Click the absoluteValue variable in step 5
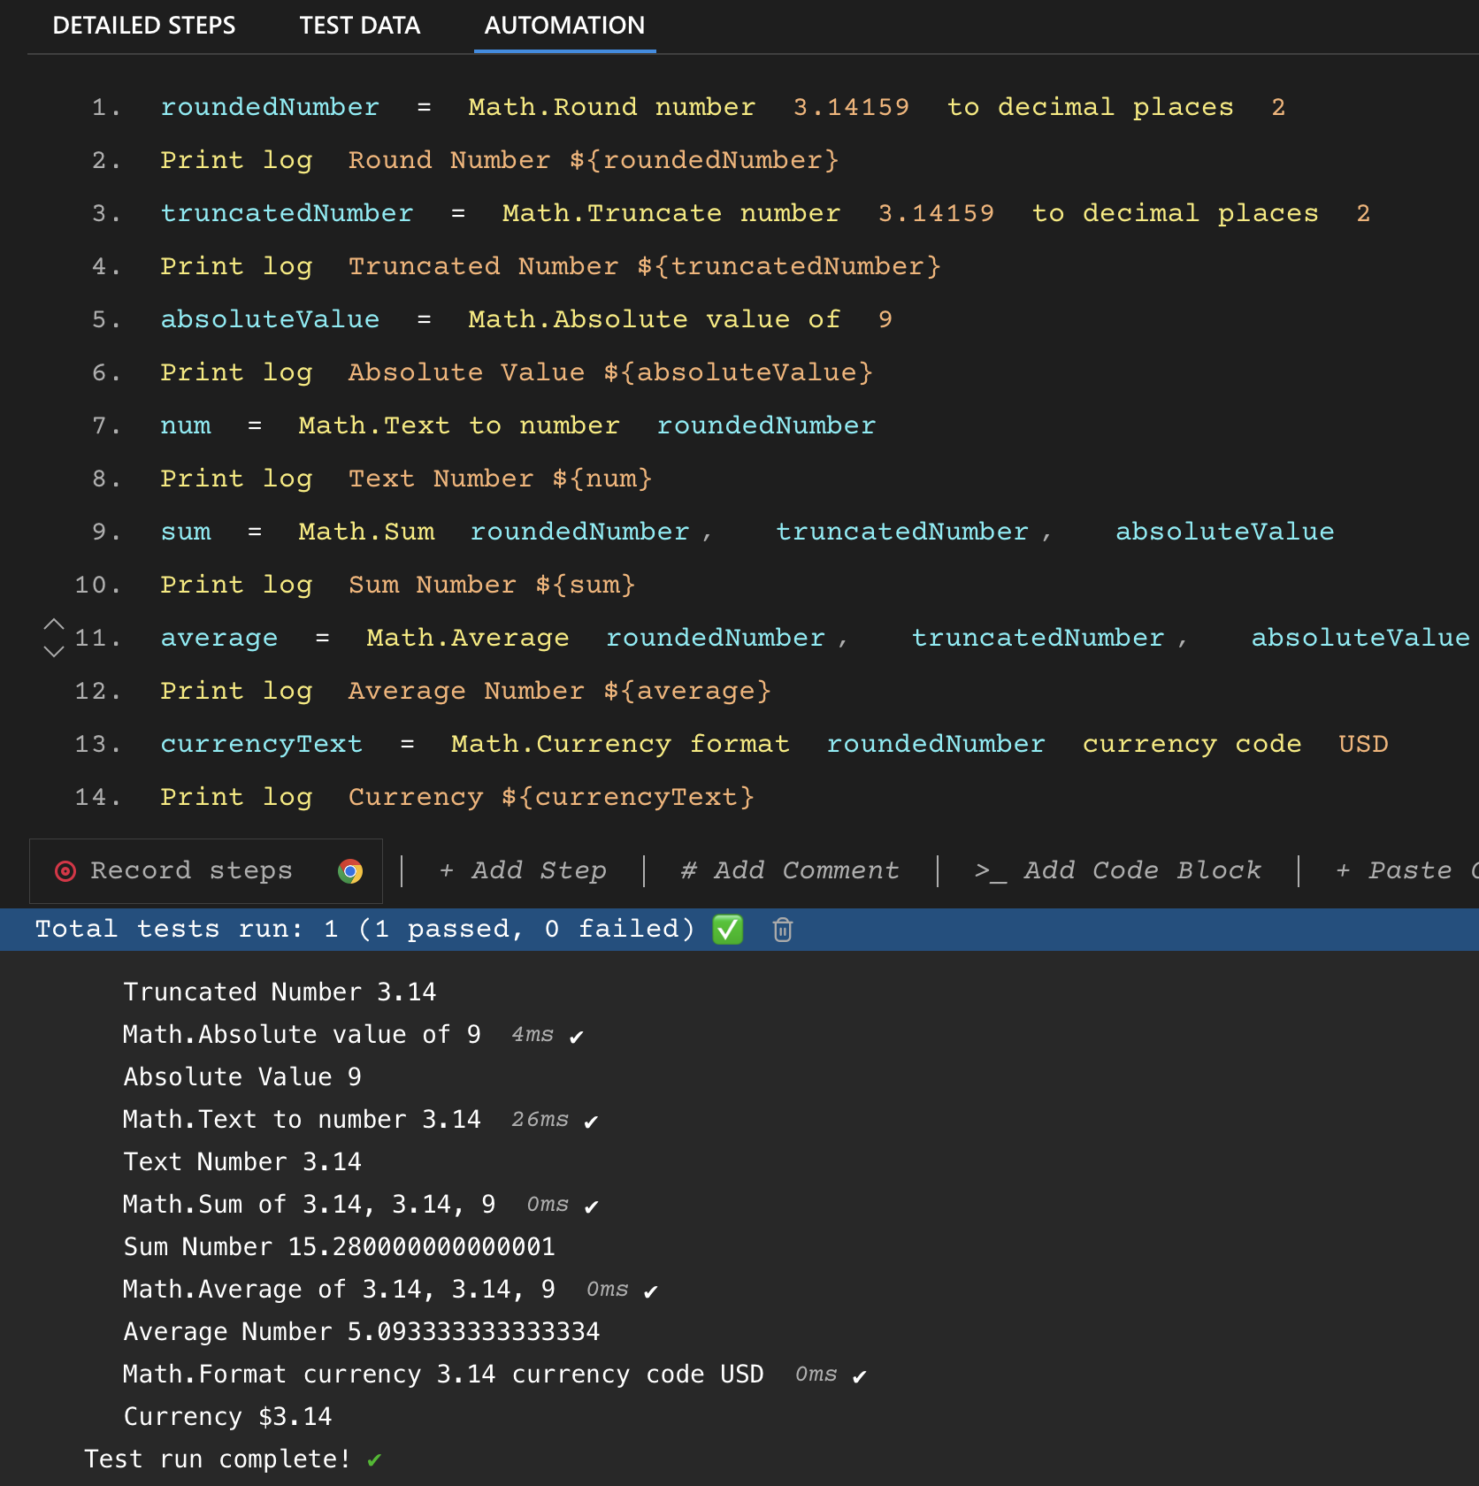Image resolution: width=1479 pixels, height=1486 pixels. coord(270,319)
